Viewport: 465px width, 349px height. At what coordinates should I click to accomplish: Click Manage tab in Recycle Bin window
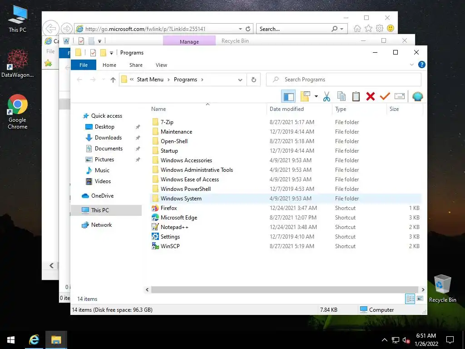[x=189, y=41]
